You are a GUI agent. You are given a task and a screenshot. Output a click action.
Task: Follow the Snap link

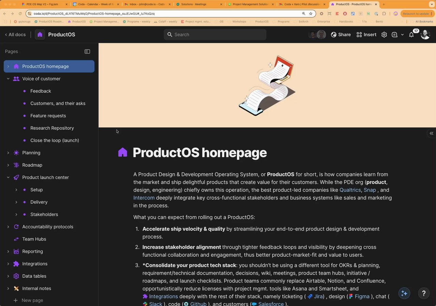370,190
